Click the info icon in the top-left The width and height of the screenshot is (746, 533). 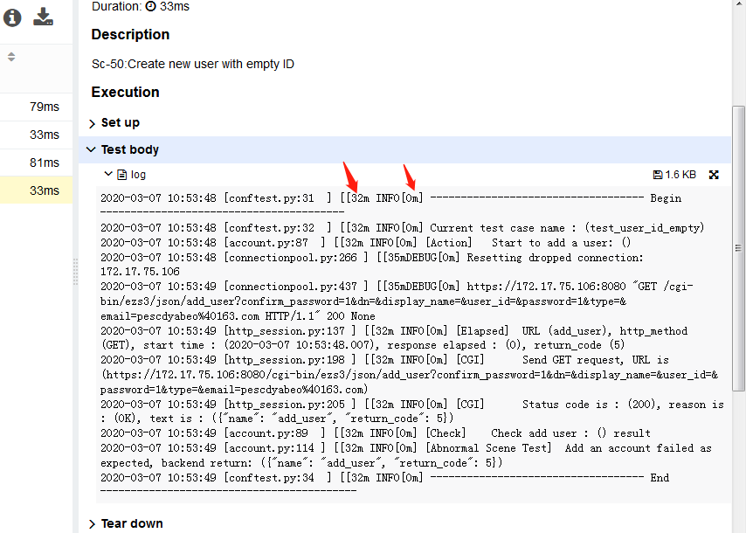(x=12, y=17)
